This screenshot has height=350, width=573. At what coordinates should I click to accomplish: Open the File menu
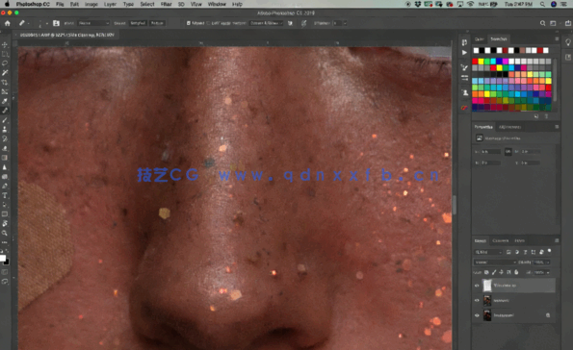[x=60, y=4]
